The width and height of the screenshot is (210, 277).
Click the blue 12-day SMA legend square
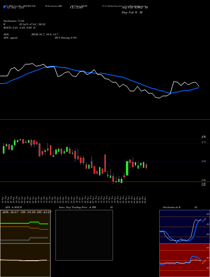(x=4, y=7)
